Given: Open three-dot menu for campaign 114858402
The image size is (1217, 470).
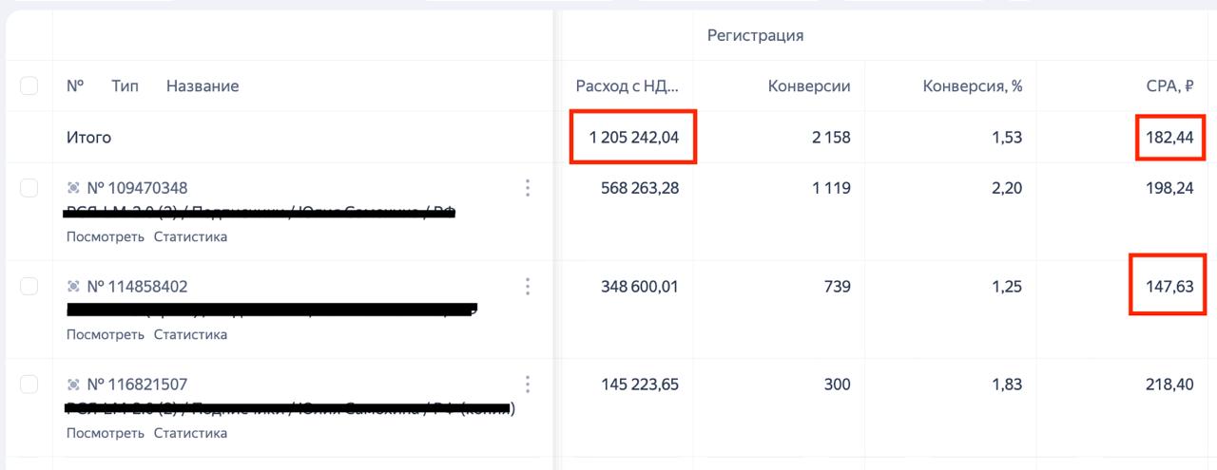Looking at the screenshot, I should point(528,287).
